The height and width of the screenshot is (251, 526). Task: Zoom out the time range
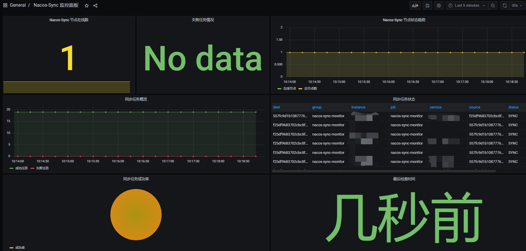[493, 6]
